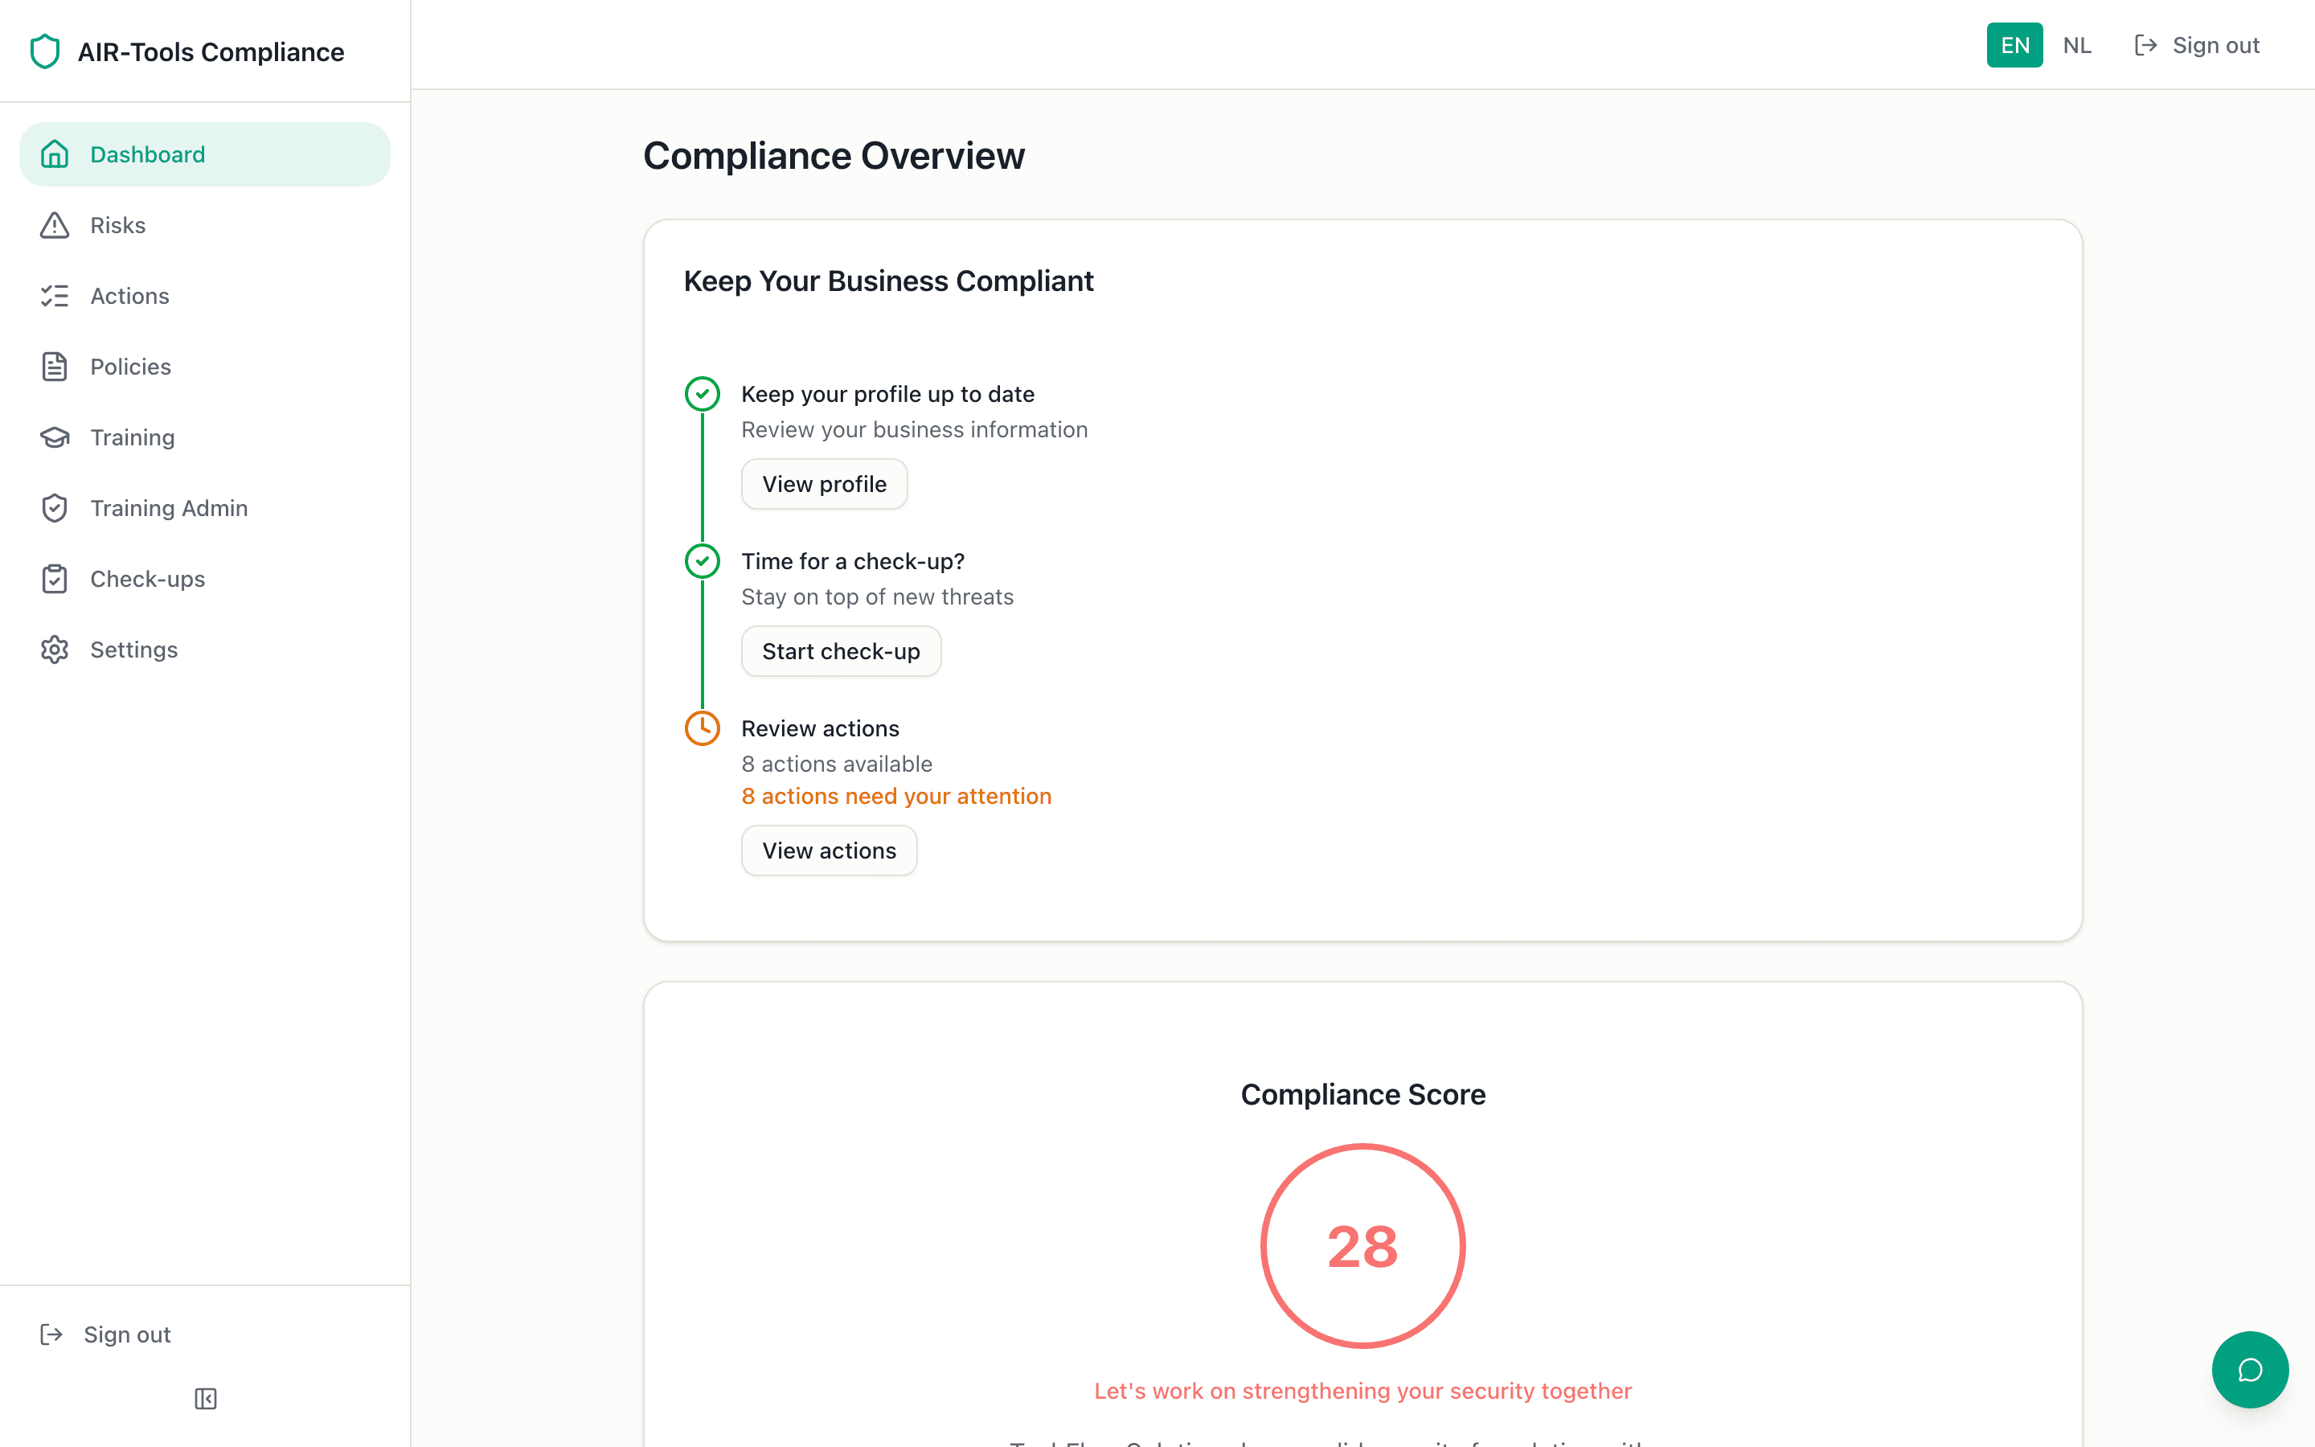Click the Check-ups clipboard icon

coord(55,578)
